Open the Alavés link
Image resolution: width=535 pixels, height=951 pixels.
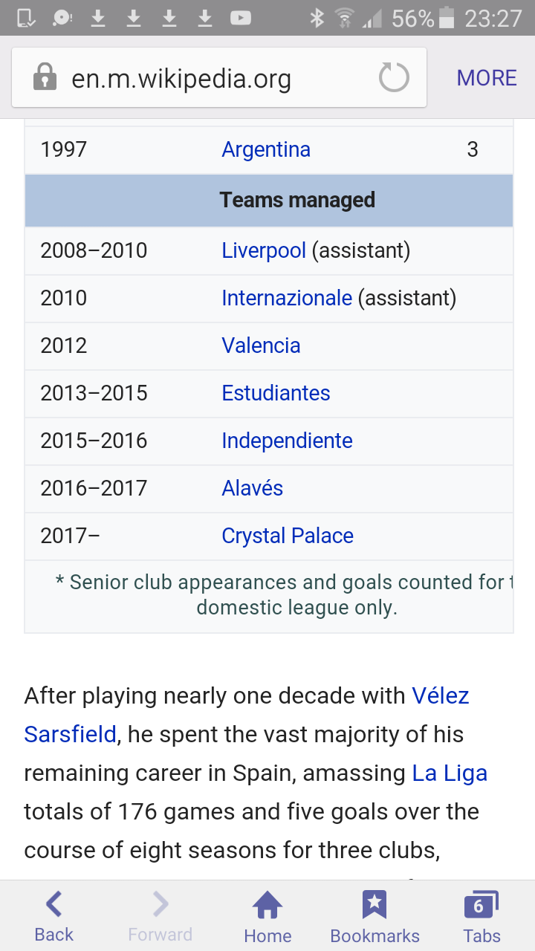click(252, 488)
